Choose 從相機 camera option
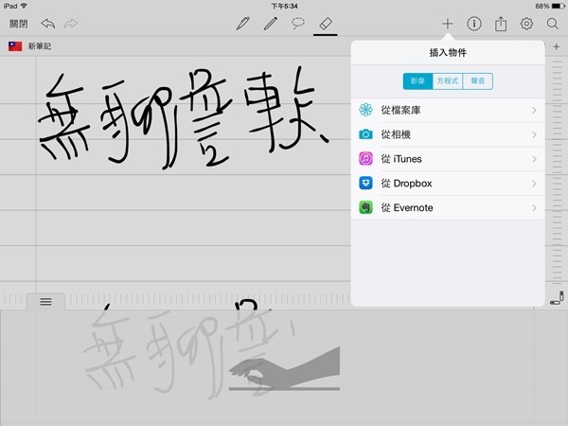This screenshot has height=426, width=568. 448,134
